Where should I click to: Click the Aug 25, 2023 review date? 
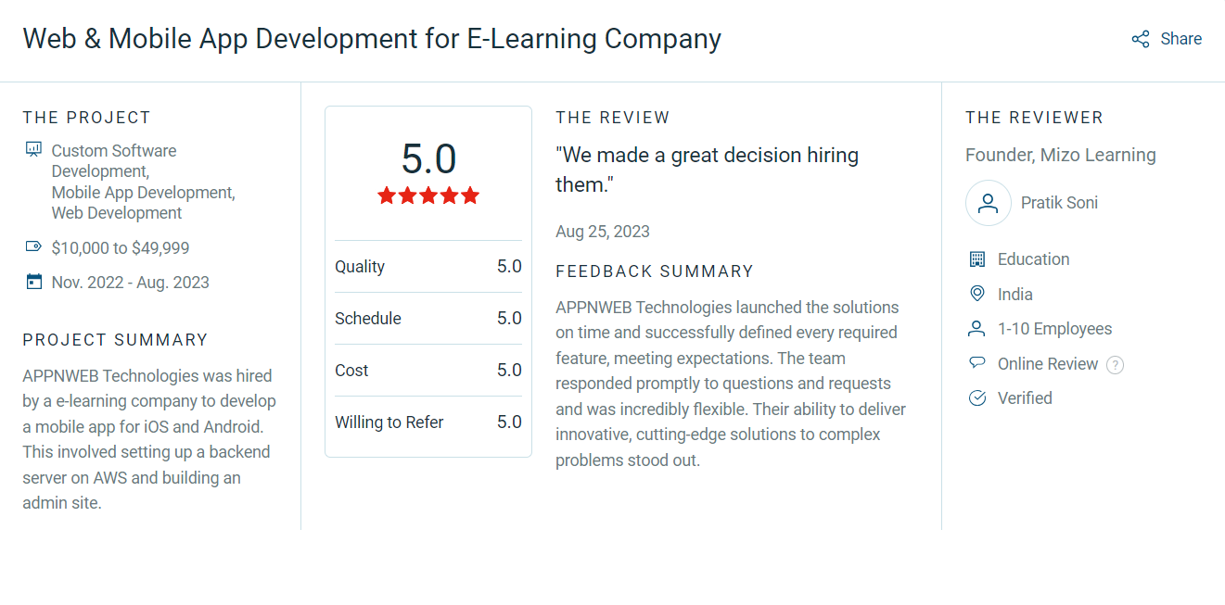[603, 232]
